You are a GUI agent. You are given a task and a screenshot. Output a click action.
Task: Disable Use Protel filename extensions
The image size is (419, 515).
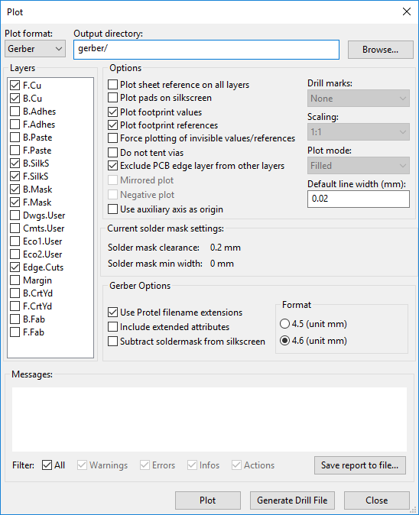tap(112, 313)
